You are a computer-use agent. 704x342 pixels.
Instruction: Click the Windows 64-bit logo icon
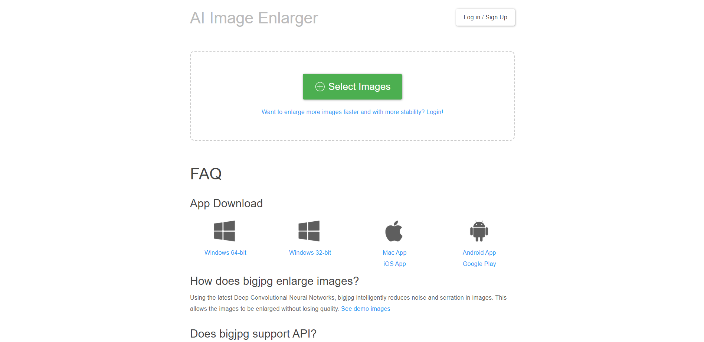(224, 231)
